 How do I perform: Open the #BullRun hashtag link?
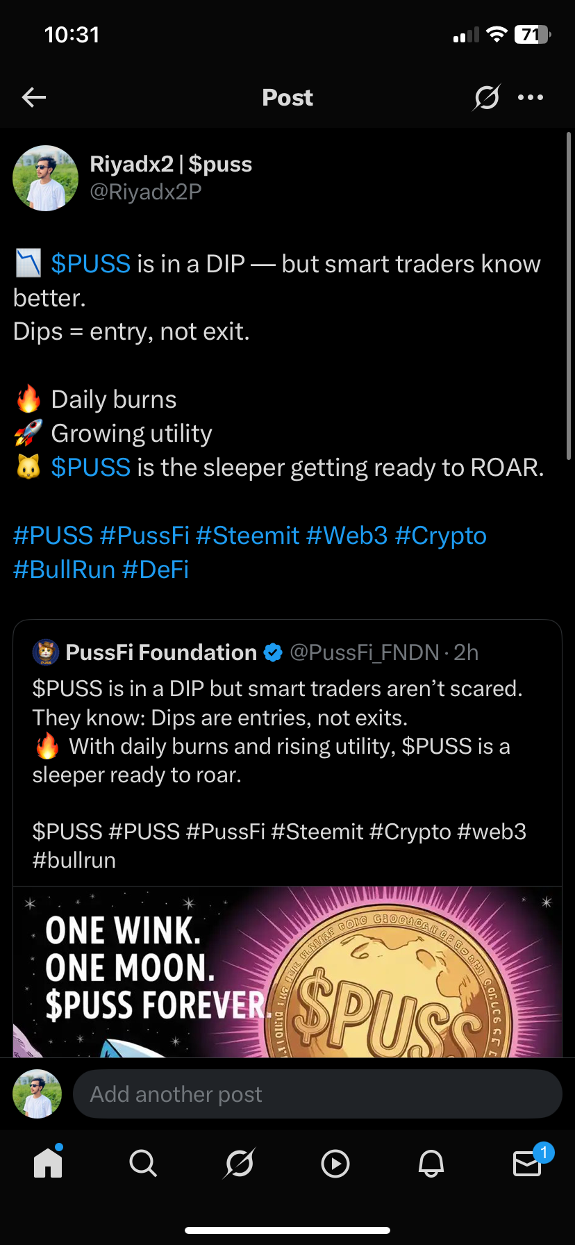point(64,570)
